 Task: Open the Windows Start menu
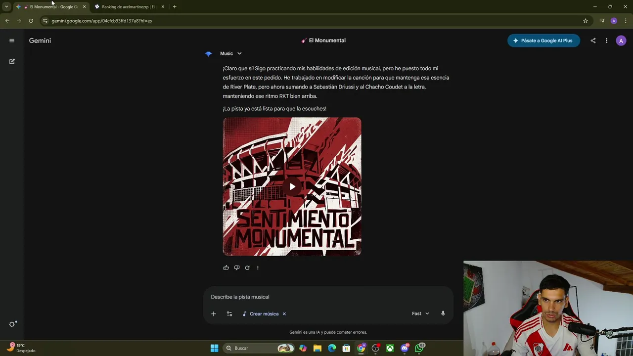tap(214, 348)
